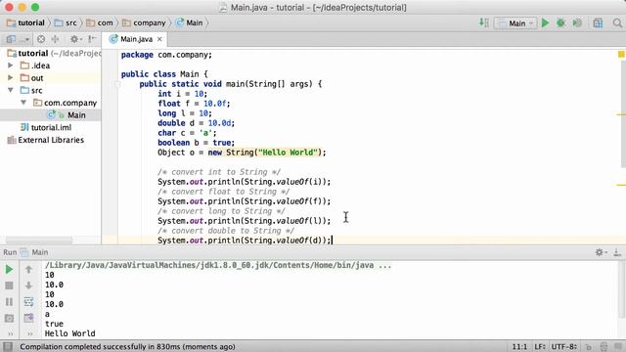Expand the .idea folder
The height and width of the screenshot is (352, 626).
tap(11, 66)
